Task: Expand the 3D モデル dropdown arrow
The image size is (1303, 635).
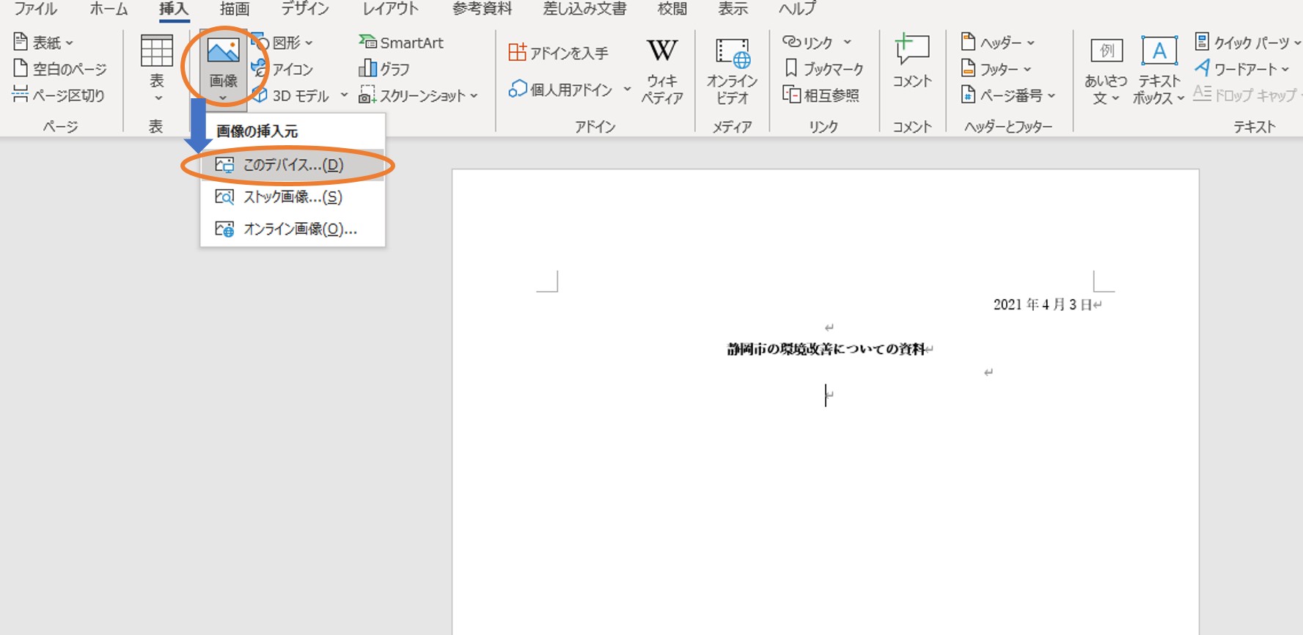Action: tap(344, 95)
